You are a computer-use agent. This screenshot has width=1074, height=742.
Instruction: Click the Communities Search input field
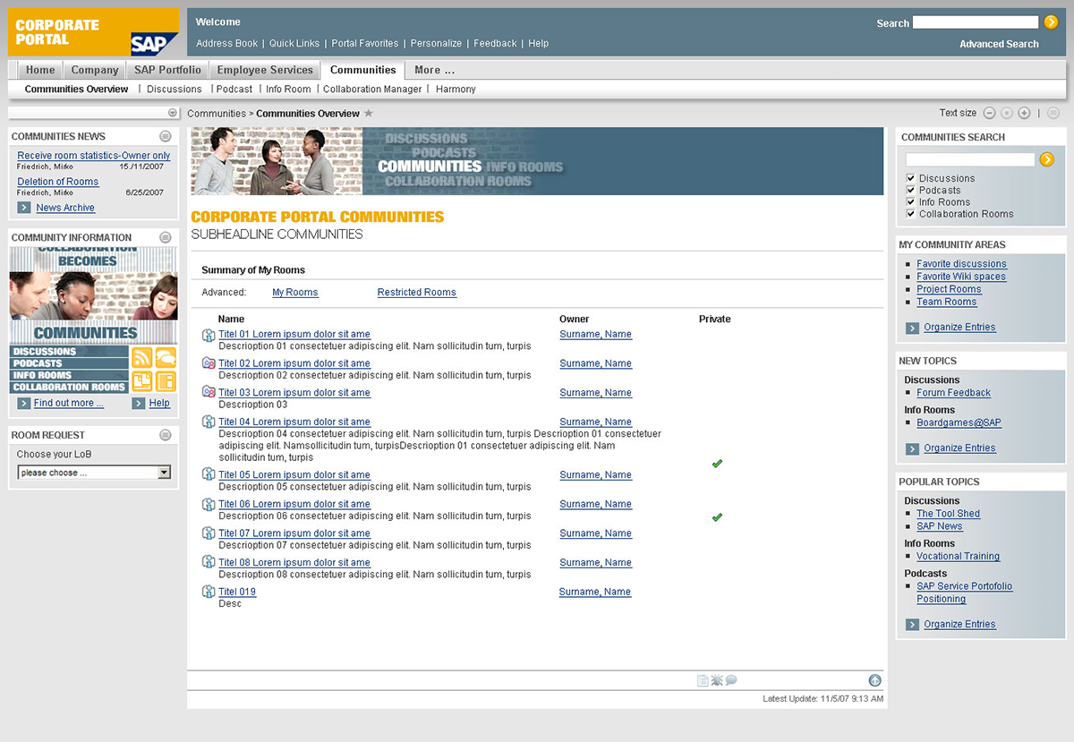coord(969,159)
